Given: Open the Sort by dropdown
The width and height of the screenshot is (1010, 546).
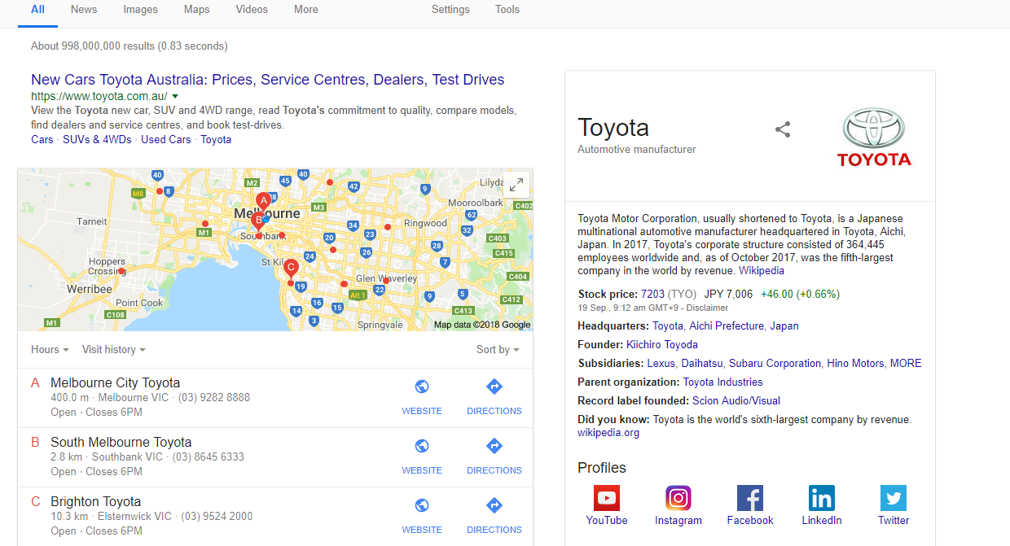Looking at the screenshot, I should click(498, 349).
